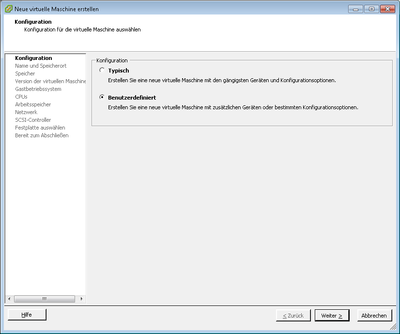The width and height of the screenshot is (400, 334).
Task: Open the SCSI-Controller step
Action: (x=33, y=120)
